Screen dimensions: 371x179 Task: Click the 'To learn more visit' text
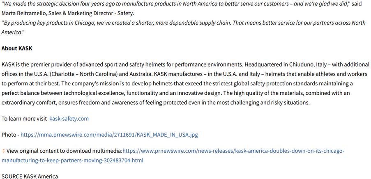[24, 119]
